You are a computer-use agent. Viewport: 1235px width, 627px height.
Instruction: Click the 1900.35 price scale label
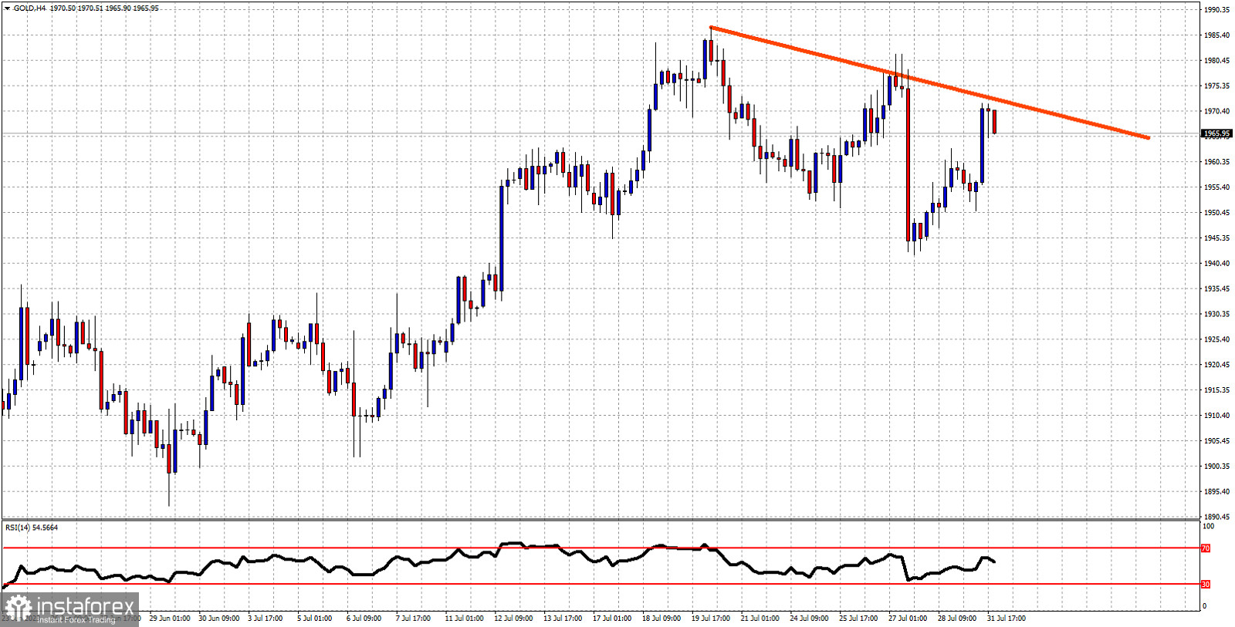click(x=1217, y=467)
